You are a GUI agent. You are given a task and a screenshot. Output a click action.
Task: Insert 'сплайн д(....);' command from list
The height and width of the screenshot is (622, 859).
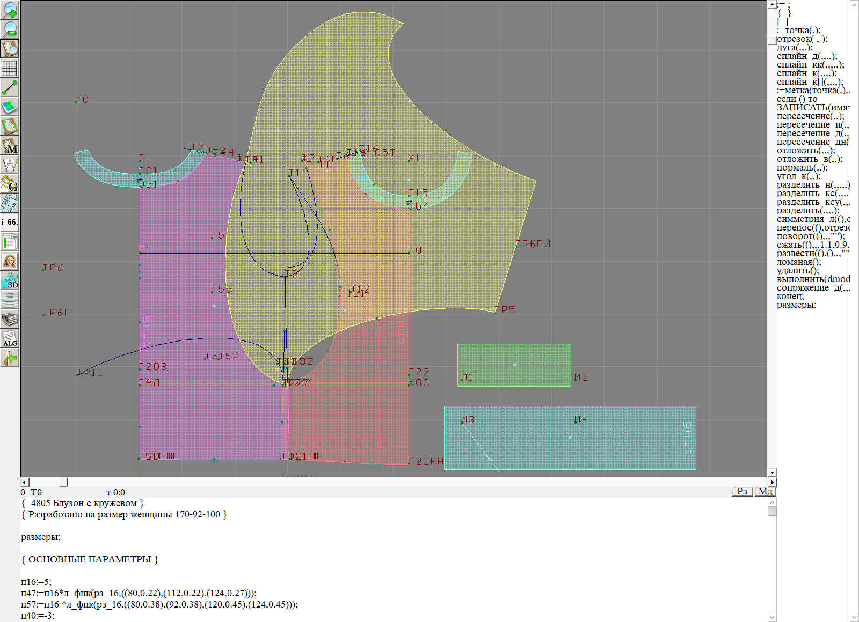(806, 56)
